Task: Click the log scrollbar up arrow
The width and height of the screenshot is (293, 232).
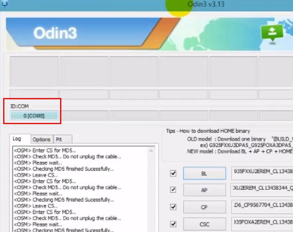Action: tap(151, 151)
